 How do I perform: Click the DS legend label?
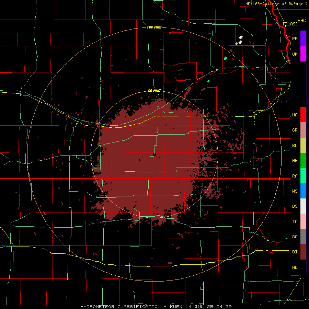295,206
